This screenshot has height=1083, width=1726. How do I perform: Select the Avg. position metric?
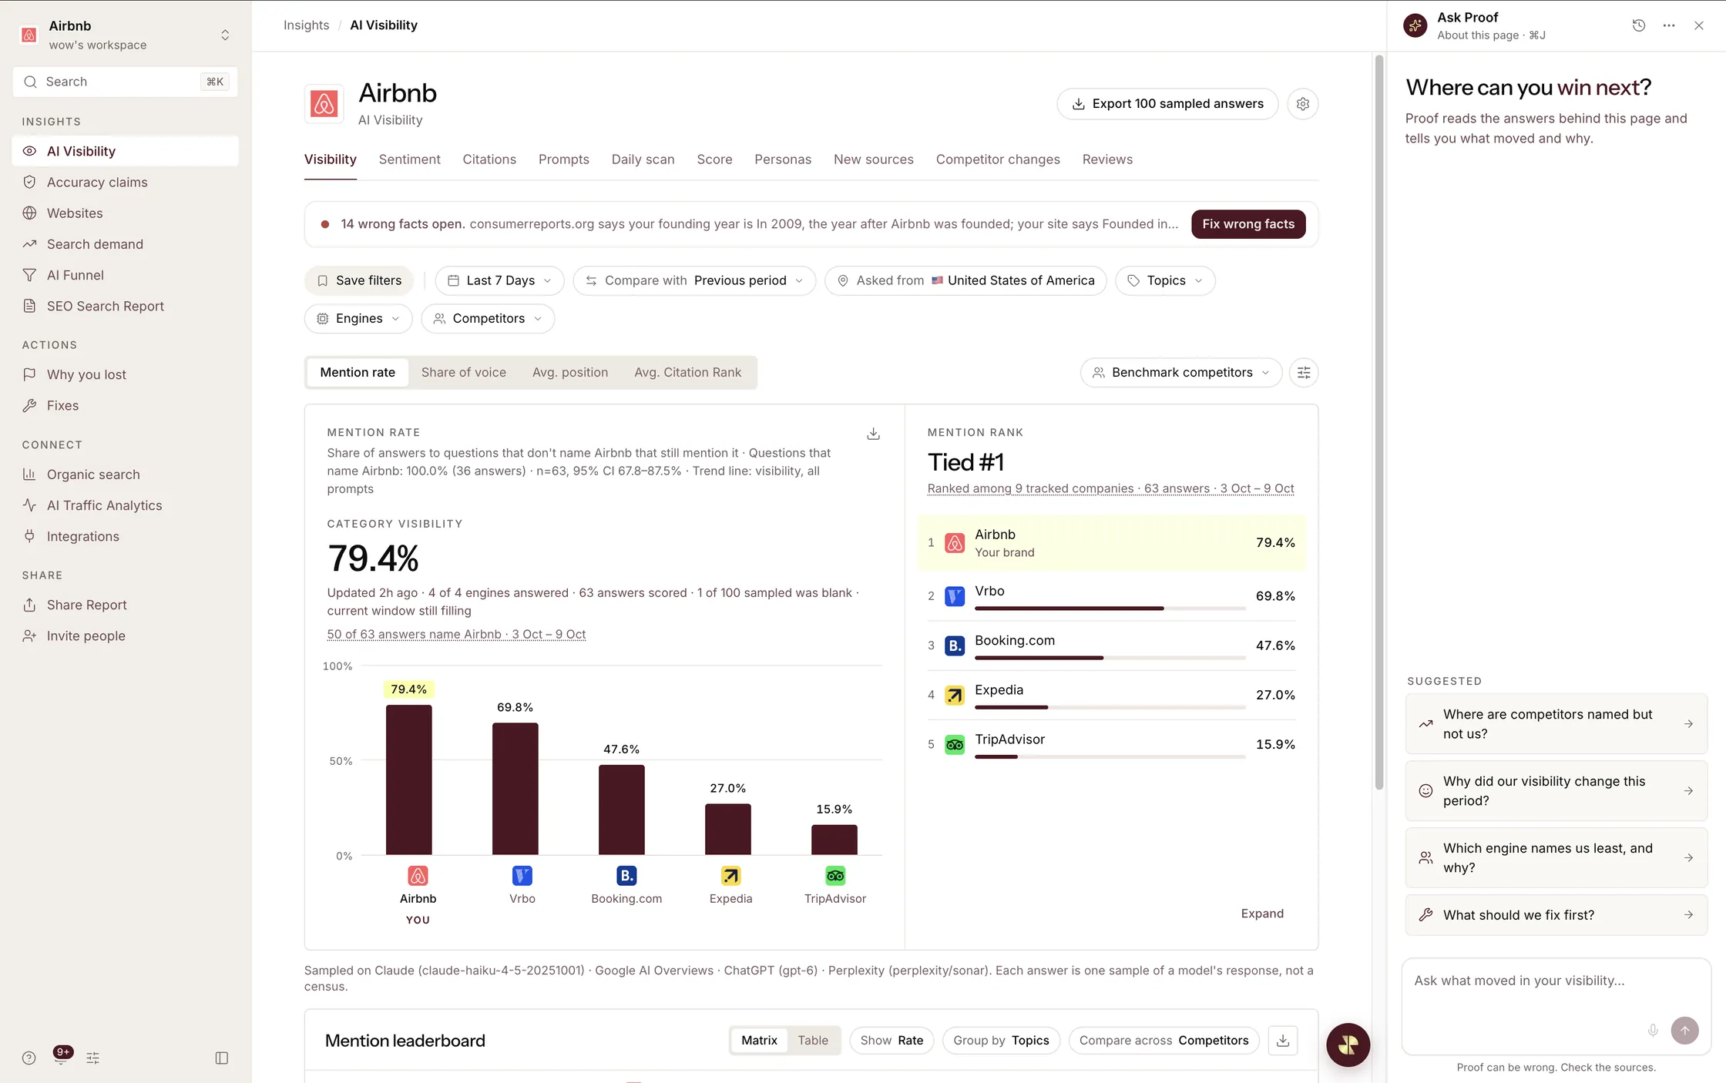point(570,372)
